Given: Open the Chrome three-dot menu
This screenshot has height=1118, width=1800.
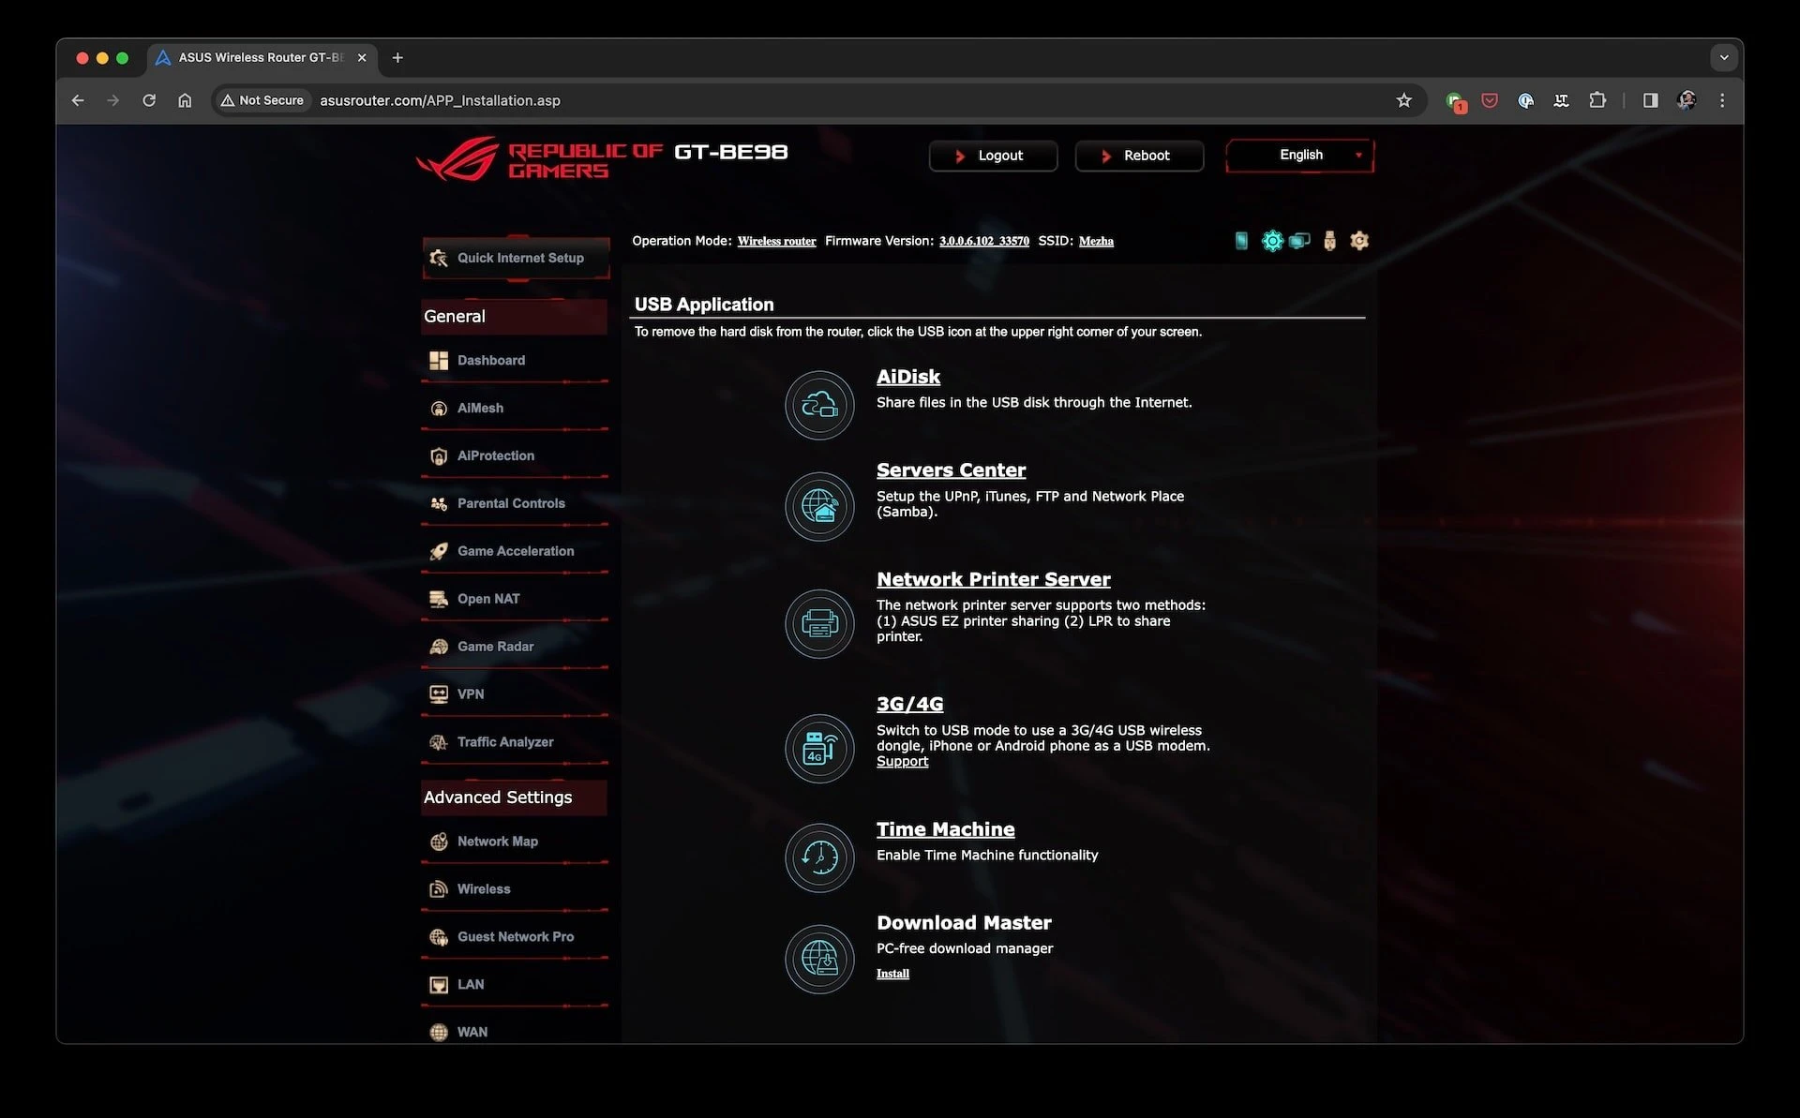Looking at the screenshot, I should click(x=1722, y=100).
